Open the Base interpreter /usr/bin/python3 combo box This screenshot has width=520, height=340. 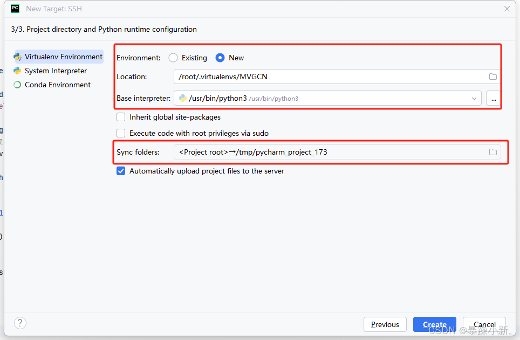pos(327,99)
